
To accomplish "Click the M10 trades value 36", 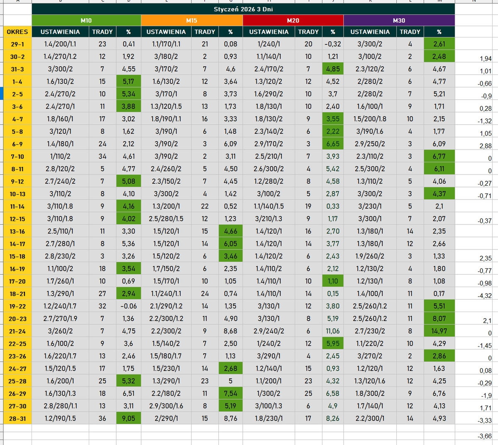I will tap(103, 418).
